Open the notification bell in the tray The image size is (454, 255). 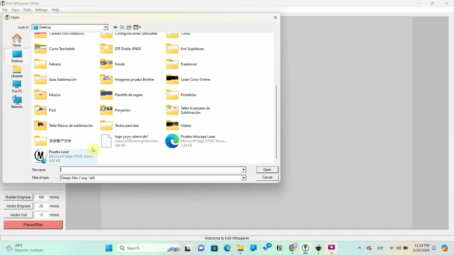tap(434, 248)
